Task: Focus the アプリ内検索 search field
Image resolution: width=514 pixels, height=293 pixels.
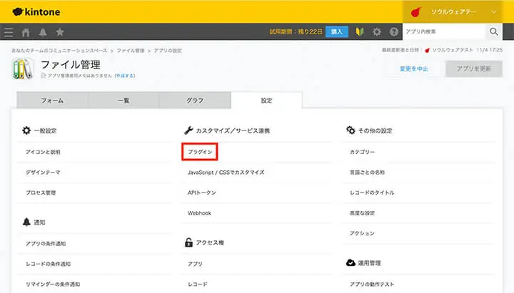Action: 444,31
